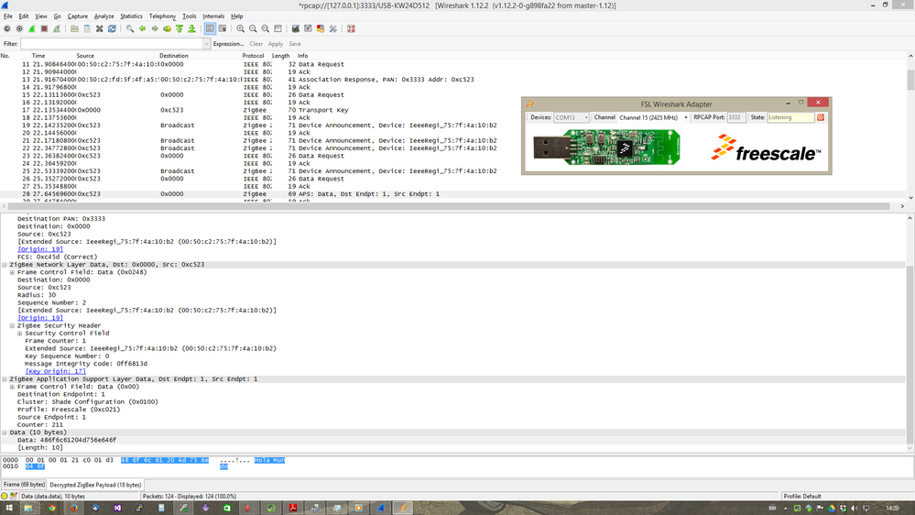This screenshot has width=915, height=515.
Task: Expand APS Frame Control Field (0x00)
Action: 12,387
